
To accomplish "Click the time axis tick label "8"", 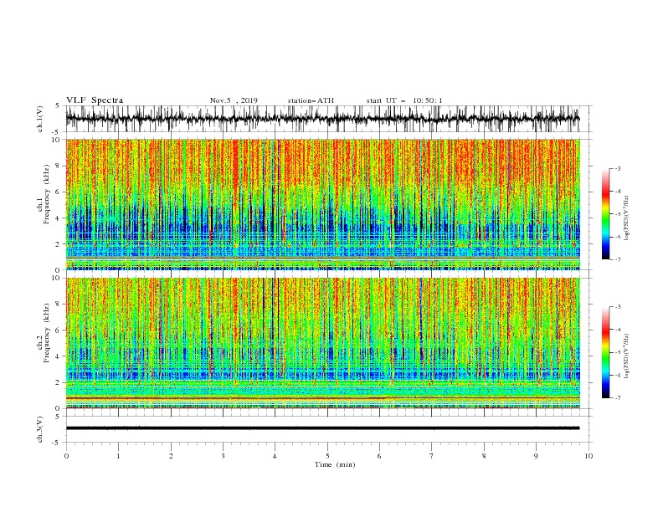I will 484,456.
